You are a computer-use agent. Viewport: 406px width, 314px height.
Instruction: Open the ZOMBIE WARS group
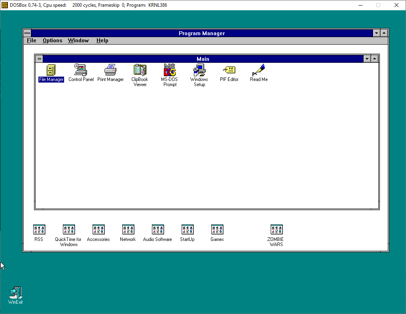coord(276,229)
